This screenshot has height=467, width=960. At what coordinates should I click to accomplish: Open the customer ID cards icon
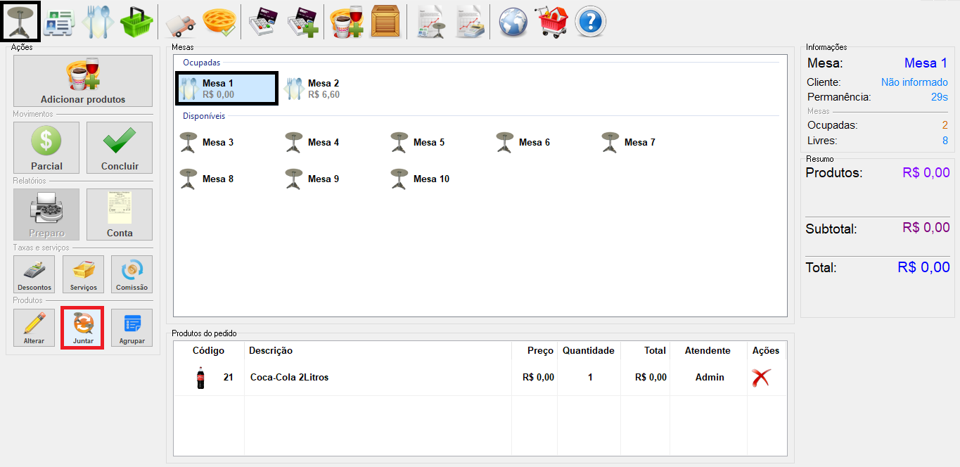coord(59,23)
